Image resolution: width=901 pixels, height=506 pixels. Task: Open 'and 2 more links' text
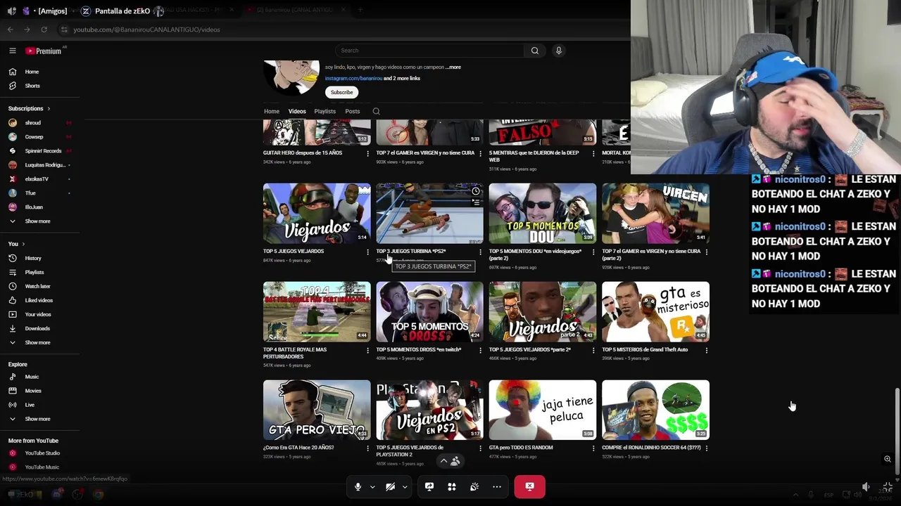(x=402, y=79)
